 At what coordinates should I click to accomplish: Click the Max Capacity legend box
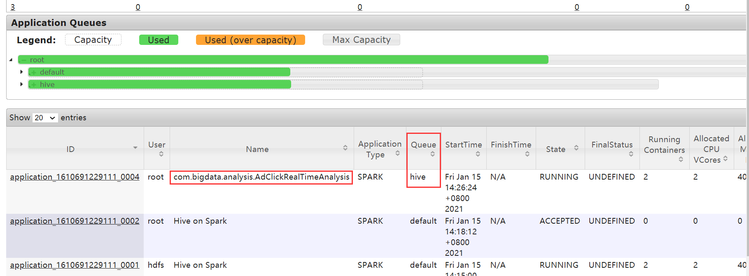coord(362,40)
